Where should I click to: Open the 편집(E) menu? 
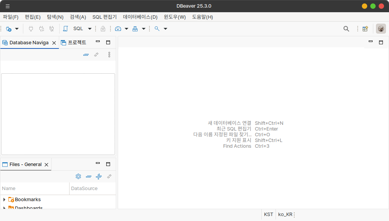33,17
